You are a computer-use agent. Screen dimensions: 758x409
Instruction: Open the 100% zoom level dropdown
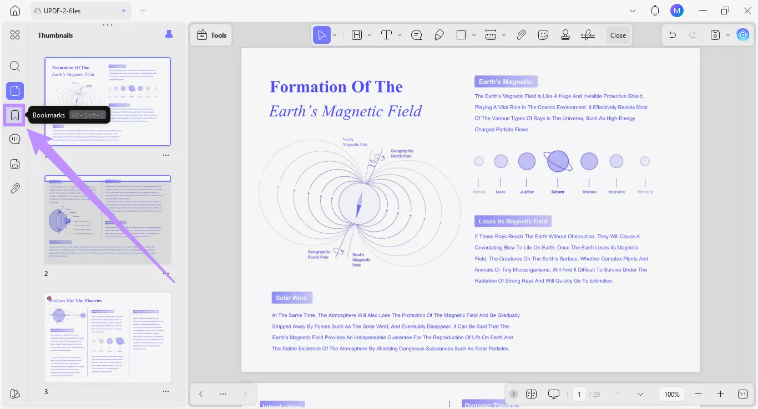[672, 394]
